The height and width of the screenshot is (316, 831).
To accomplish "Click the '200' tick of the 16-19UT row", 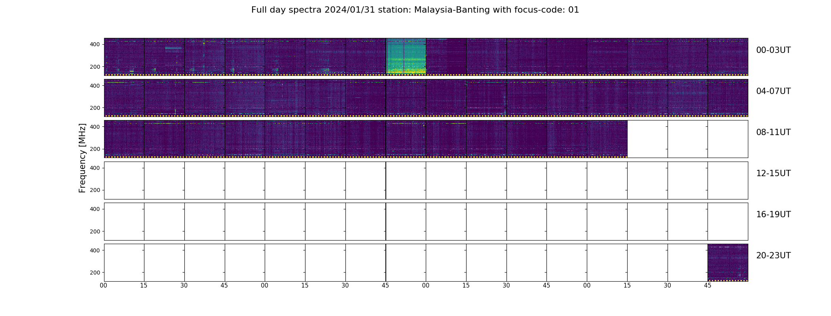I will (x=95, y=231).
